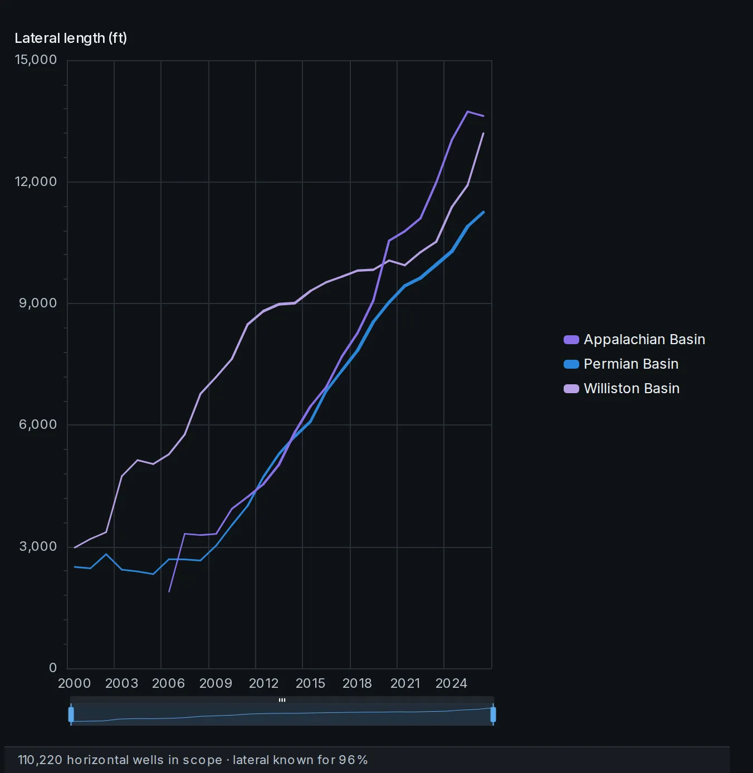Click Williston Basin line's starting point at 2000

(x=75, y=547)
